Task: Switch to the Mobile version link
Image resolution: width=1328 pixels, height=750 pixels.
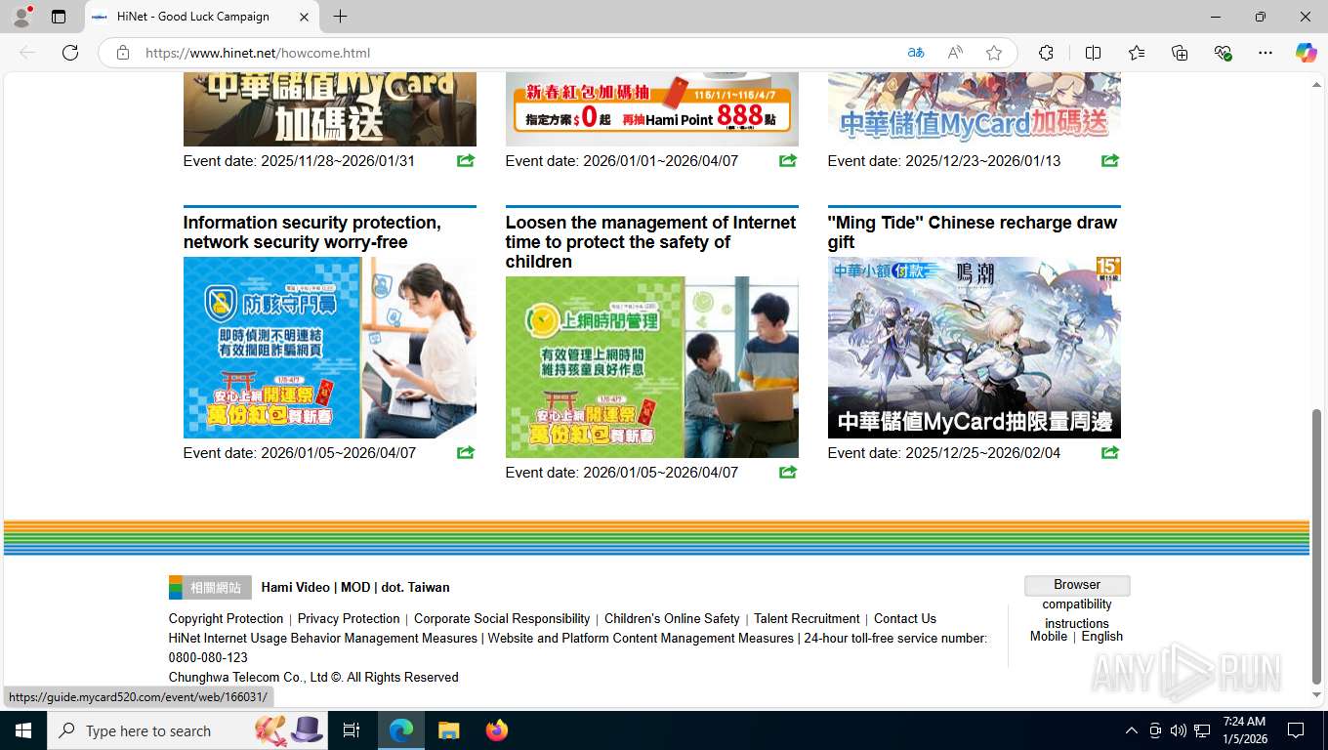Action: pos(1049,636)
